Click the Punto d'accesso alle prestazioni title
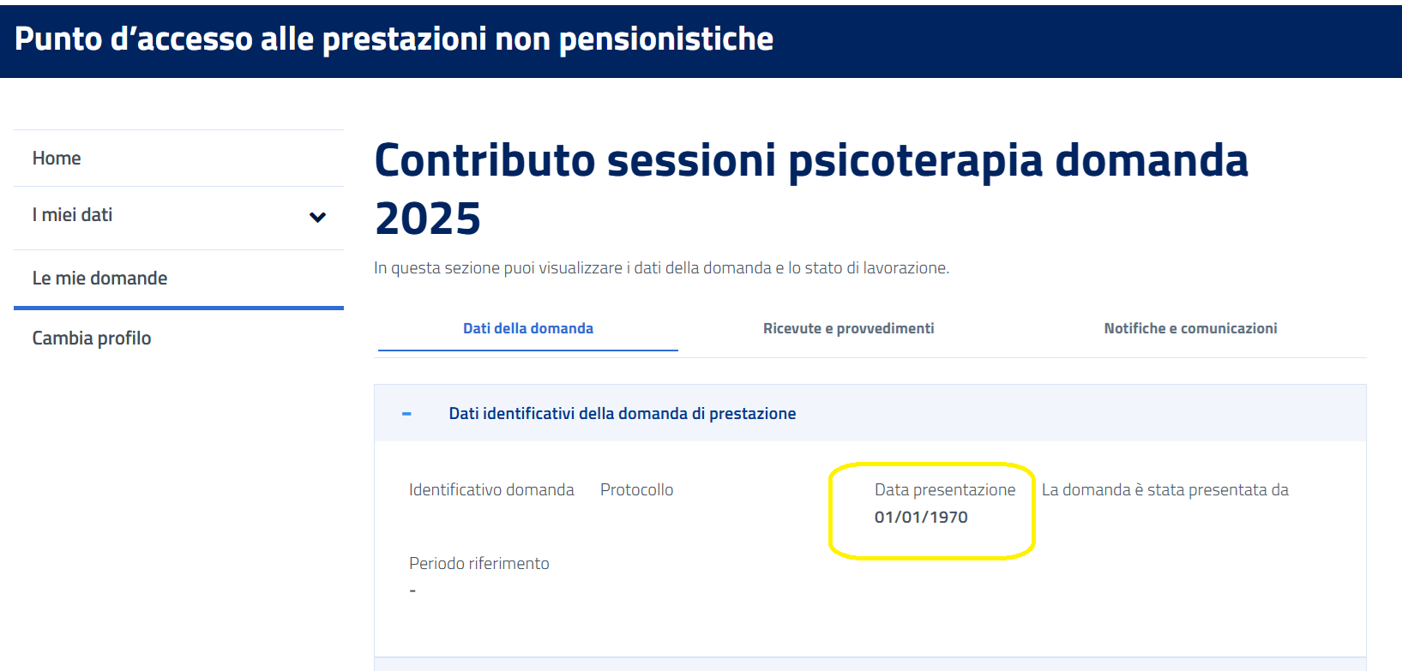 click(394, 39)
